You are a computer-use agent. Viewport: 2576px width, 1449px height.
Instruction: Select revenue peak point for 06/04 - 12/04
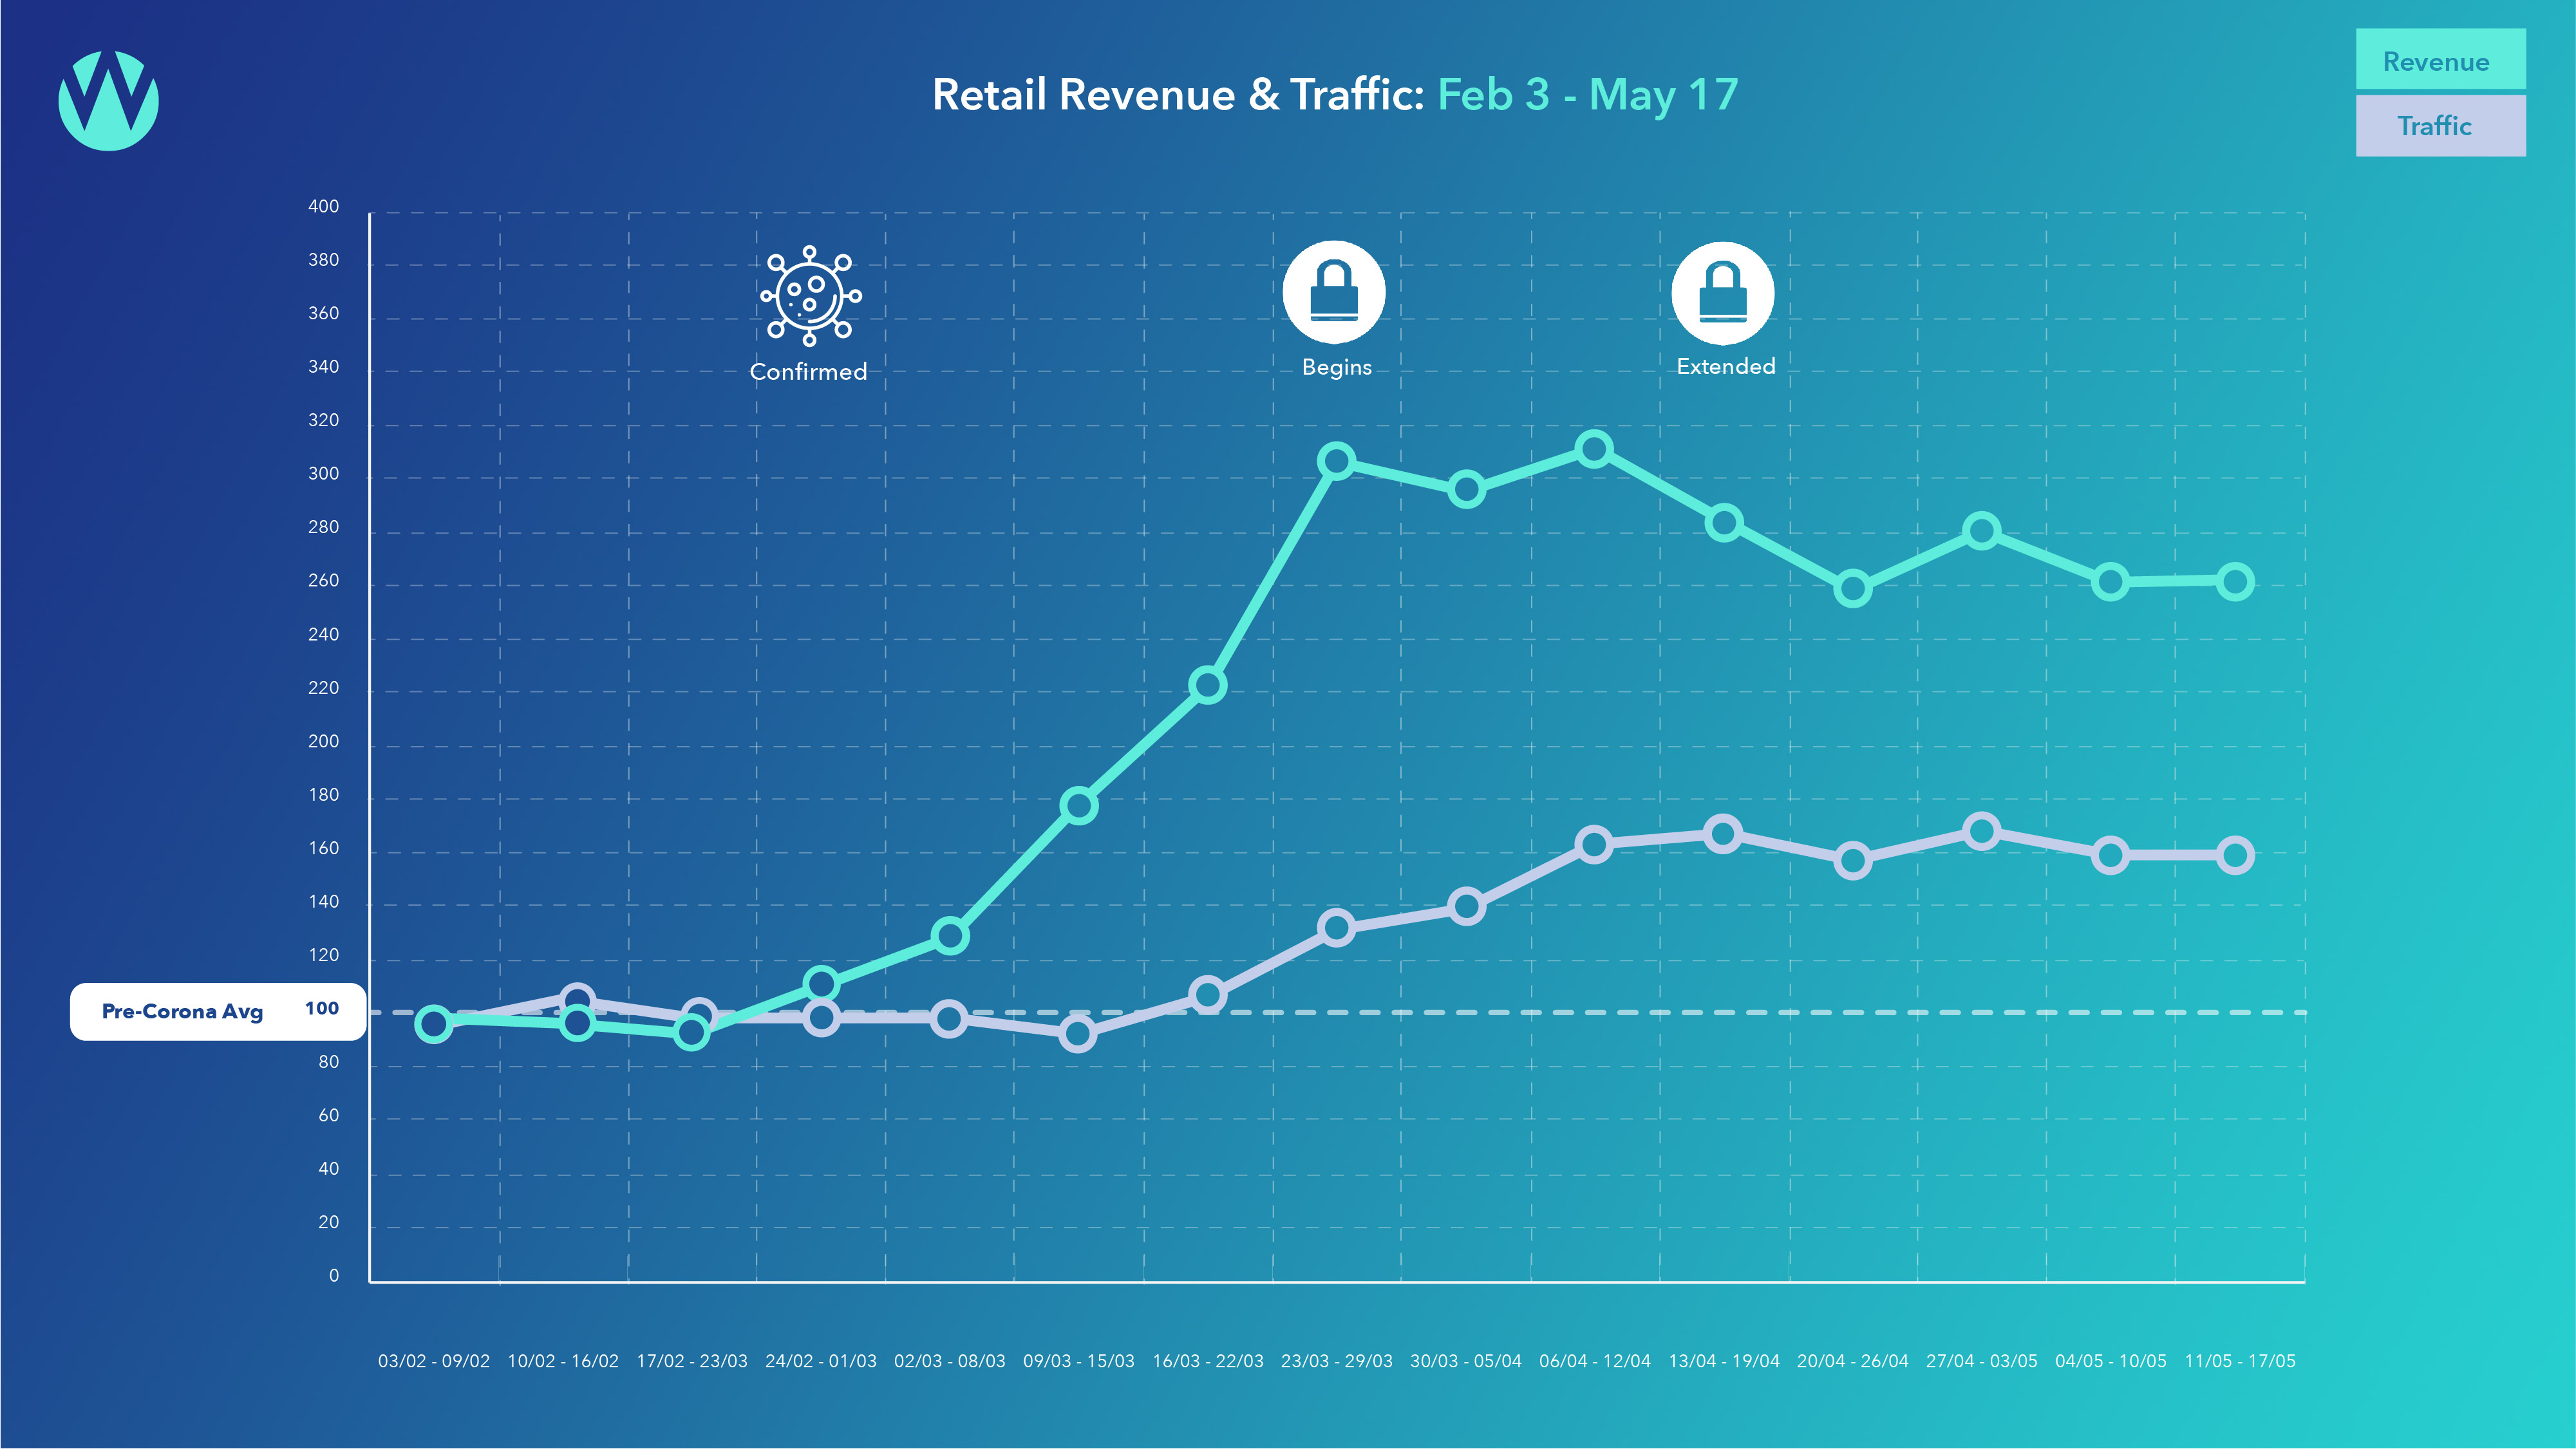[1594, 449]
